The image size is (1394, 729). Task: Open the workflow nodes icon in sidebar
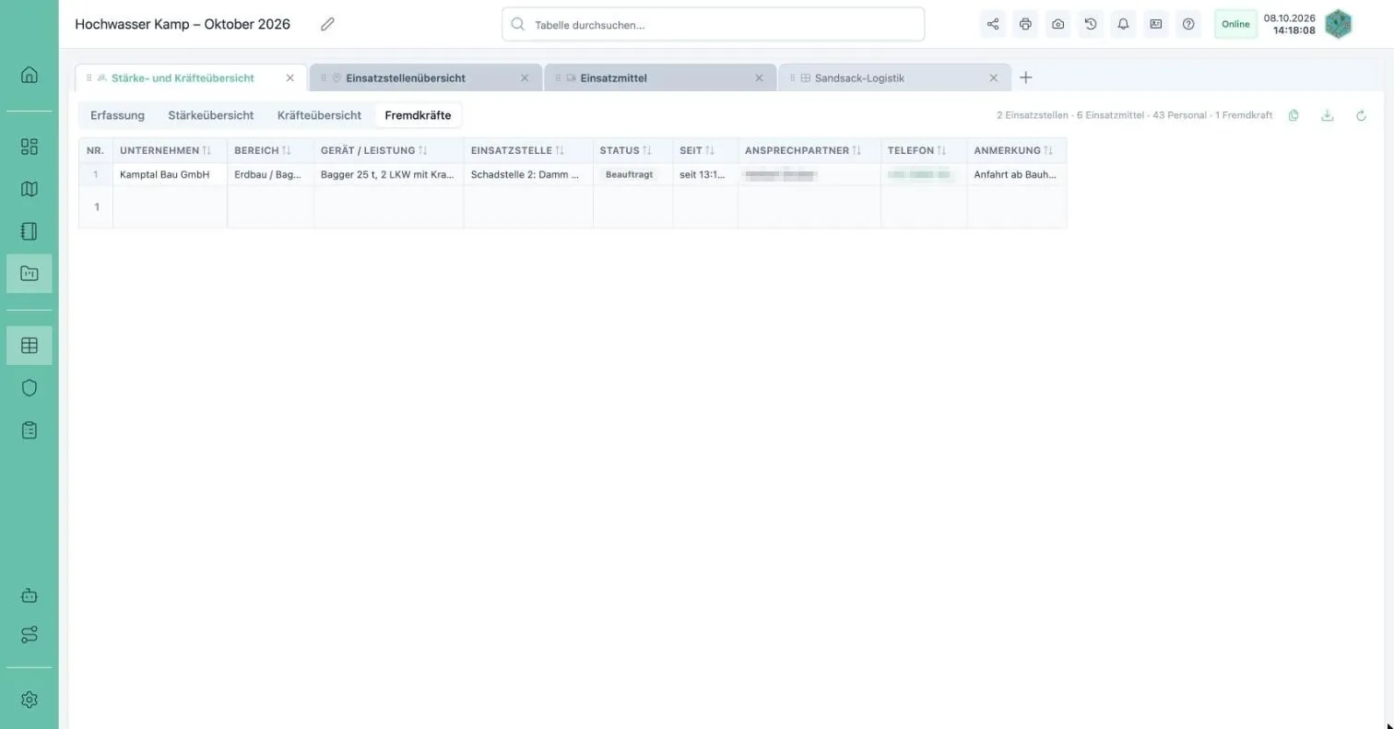click(30, 635)
